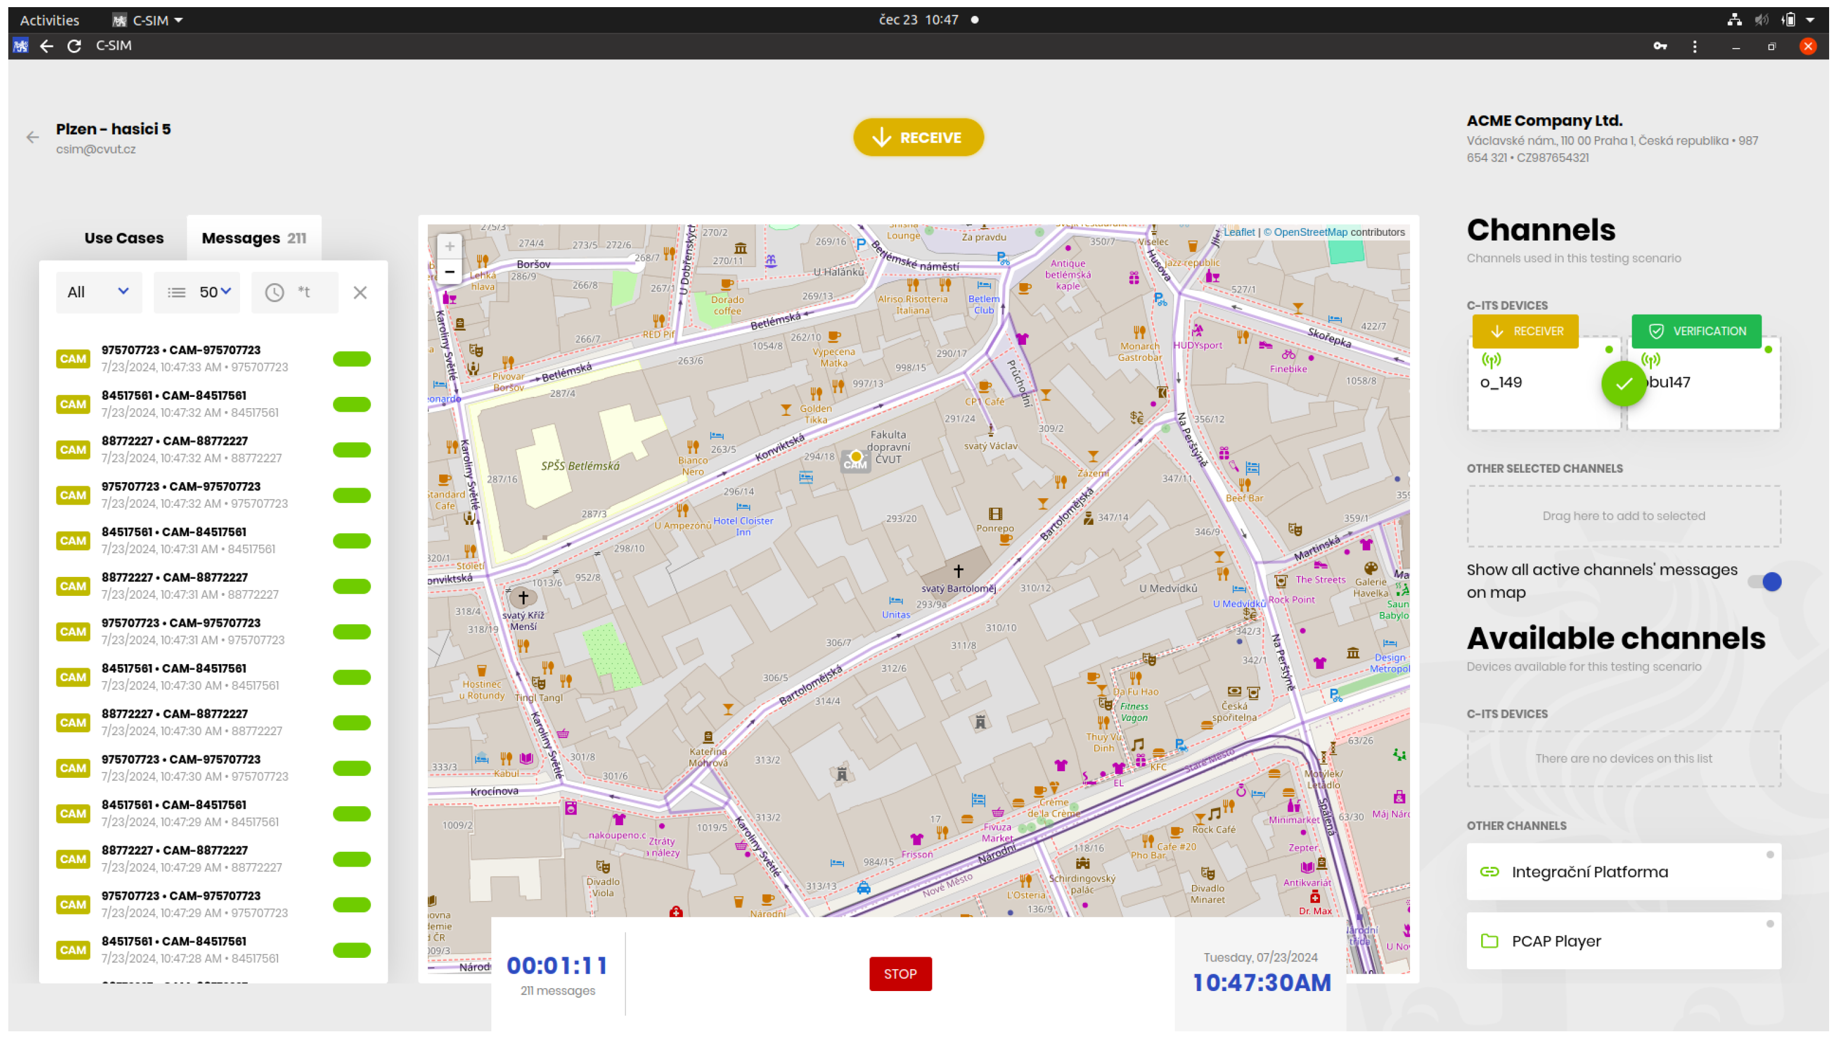Image resolution: width=1838 pixels, height=1039 pixels.
Task: Click the link icon of Integrační Platforma
Action: (1489, 871)
